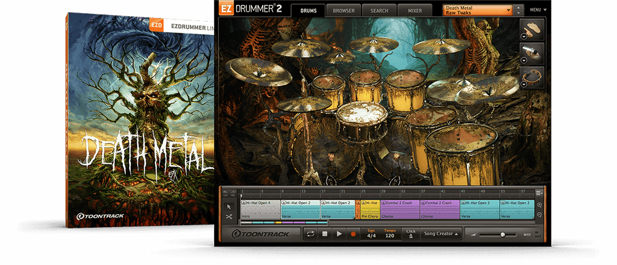Open the song track menu icon

[x=539, y=193]
